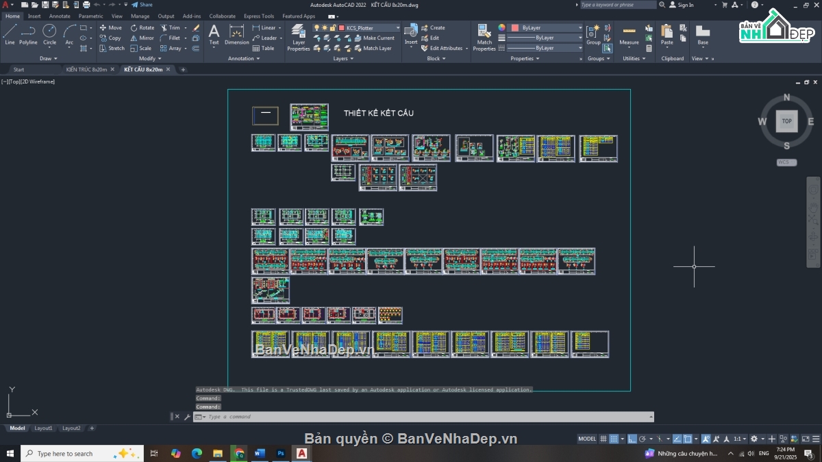Toggle ortho mode in the status bar

[632, 439]
